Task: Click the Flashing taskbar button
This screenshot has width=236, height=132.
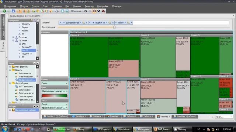Action: 182,129
